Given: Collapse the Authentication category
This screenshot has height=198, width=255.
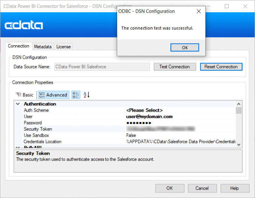Looking at the screenshot, I should pyautogui.click(x=18, y=104).
